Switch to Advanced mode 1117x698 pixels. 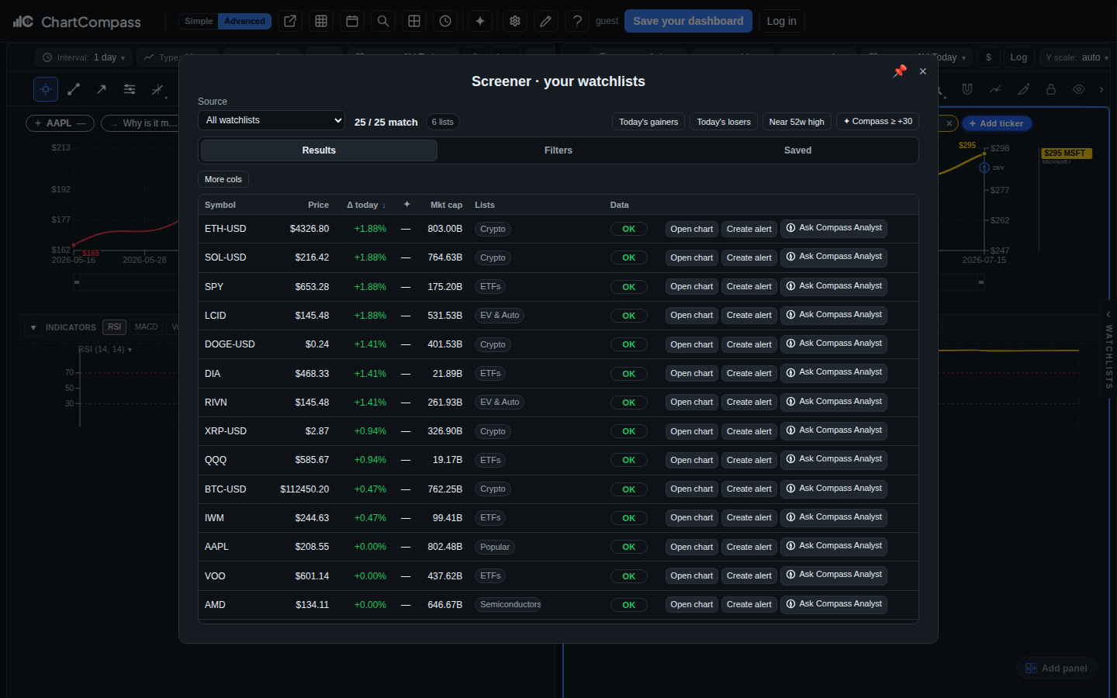[244, 21]
